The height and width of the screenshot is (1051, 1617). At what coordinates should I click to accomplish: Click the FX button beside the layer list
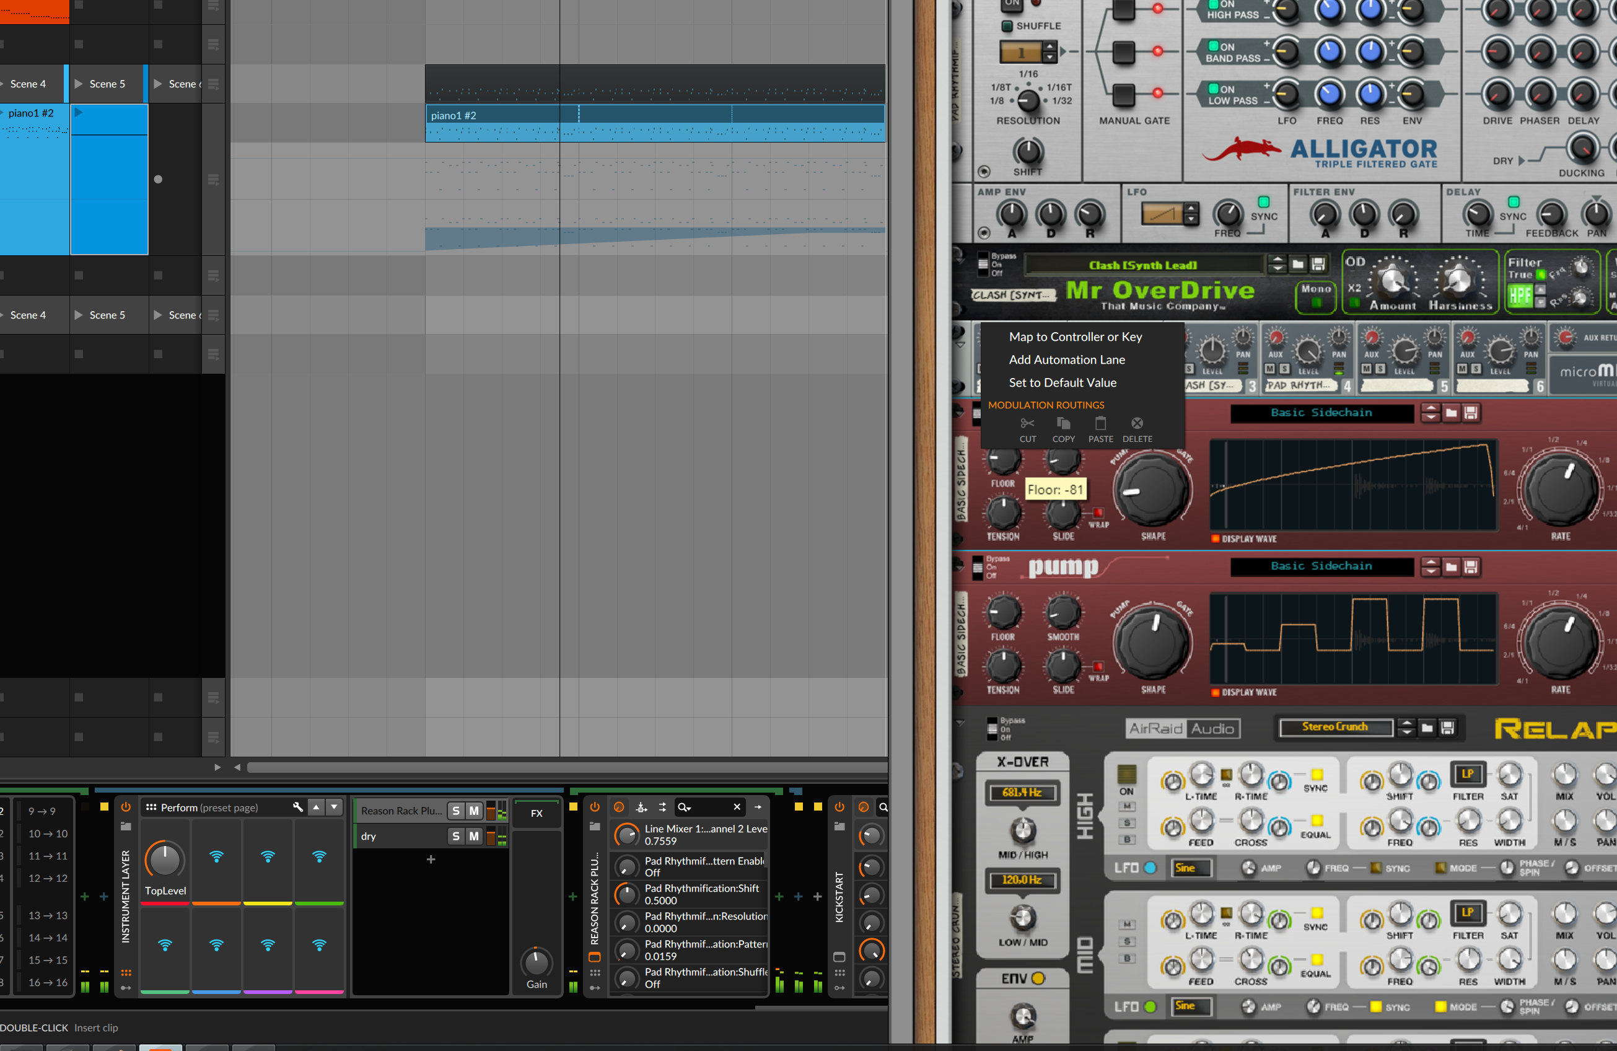tap(537, 813)
